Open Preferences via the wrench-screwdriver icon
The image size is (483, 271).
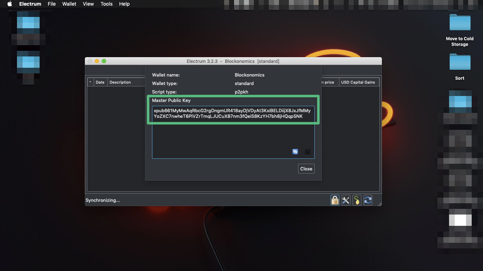click(x=346, y=200)
